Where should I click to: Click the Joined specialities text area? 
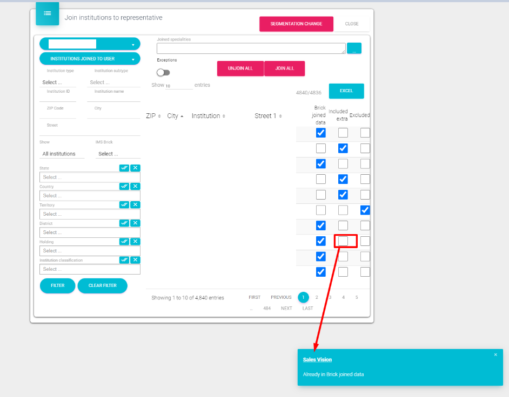251,48
